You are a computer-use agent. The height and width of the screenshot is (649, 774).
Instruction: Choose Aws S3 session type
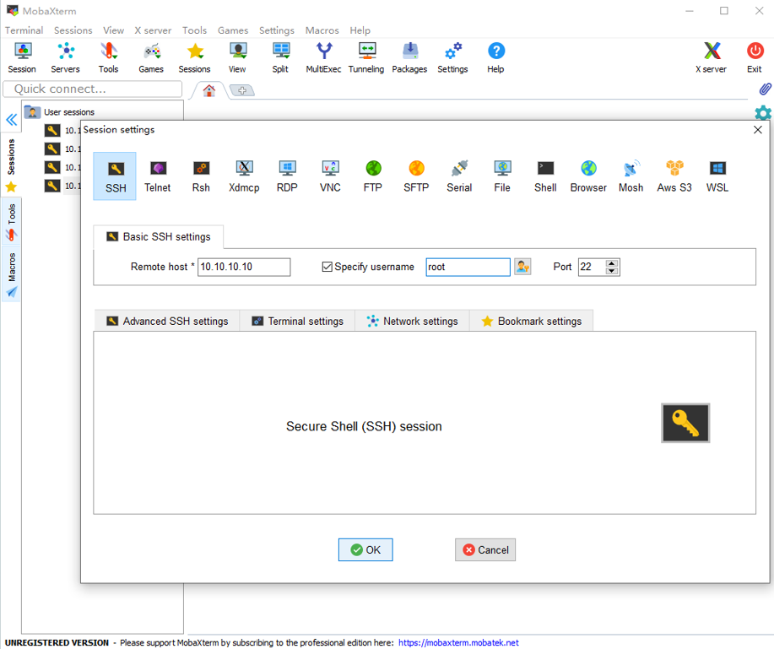674,176
